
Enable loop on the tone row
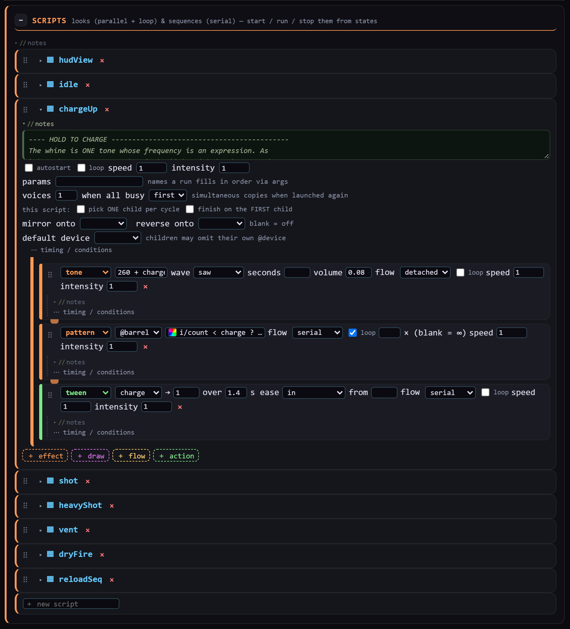(460, 272)
